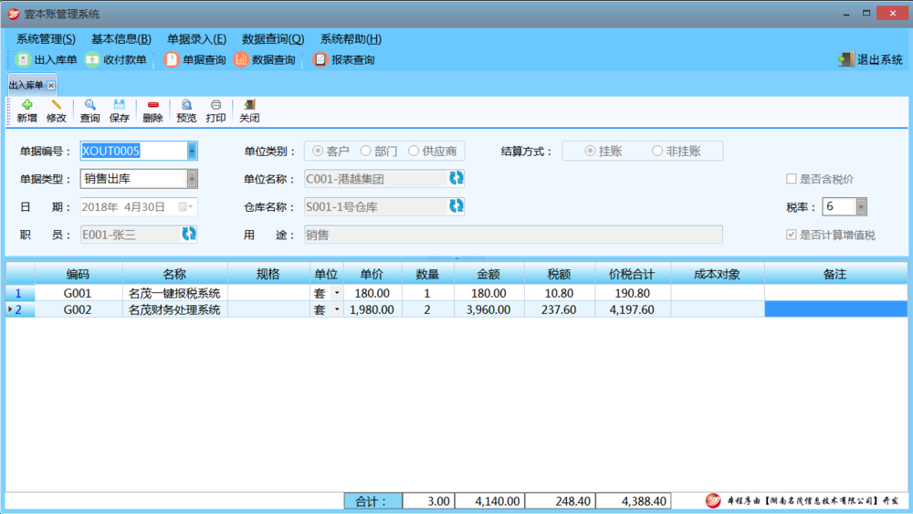Click the 预览 preview icon
913x514 pixels.
[x=186, y=105]
